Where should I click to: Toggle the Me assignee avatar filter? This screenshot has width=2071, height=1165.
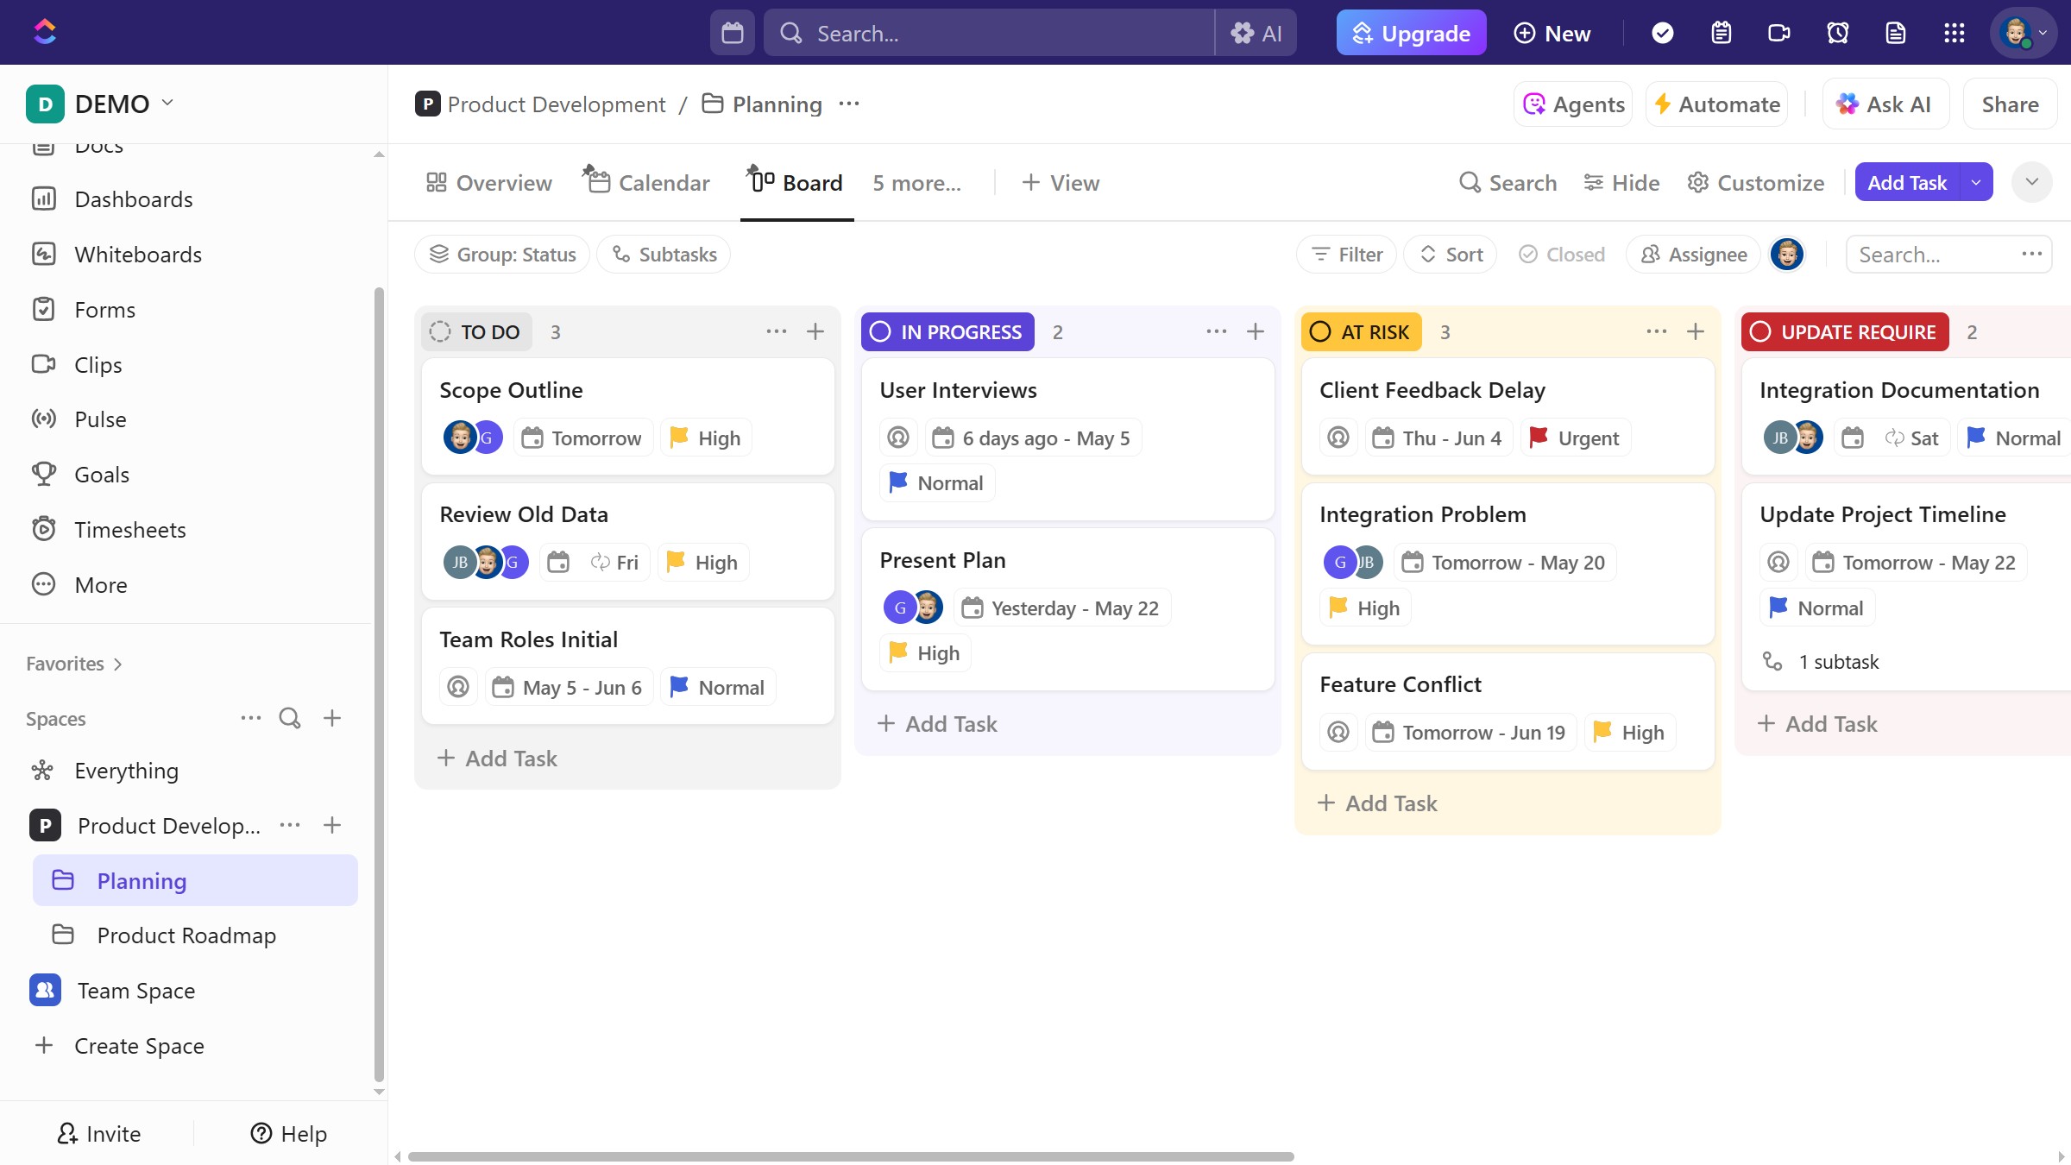pos(1786,255)
